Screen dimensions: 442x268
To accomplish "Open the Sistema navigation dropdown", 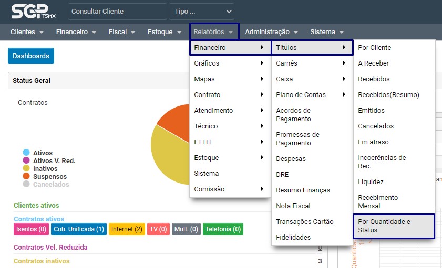I will pos(327,32).
